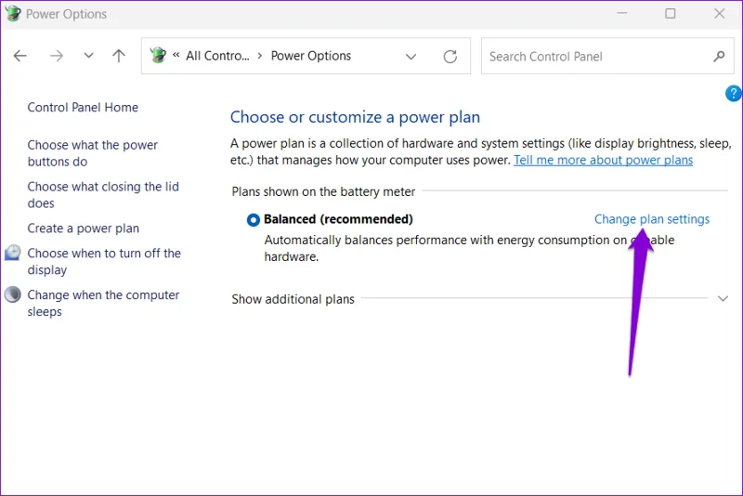Open Change when the computer sleeps
Viewport: 743px width, 496px height.
[x=103, y=303]
